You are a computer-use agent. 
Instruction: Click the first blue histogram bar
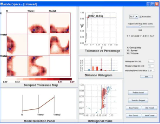tap(89, 70)
